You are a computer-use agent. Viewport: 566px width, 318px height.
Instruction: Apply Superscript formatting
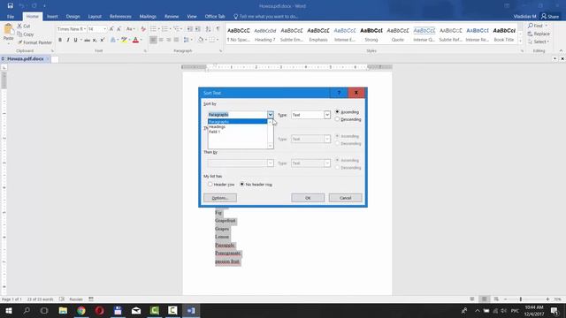(x=103, y=40)
